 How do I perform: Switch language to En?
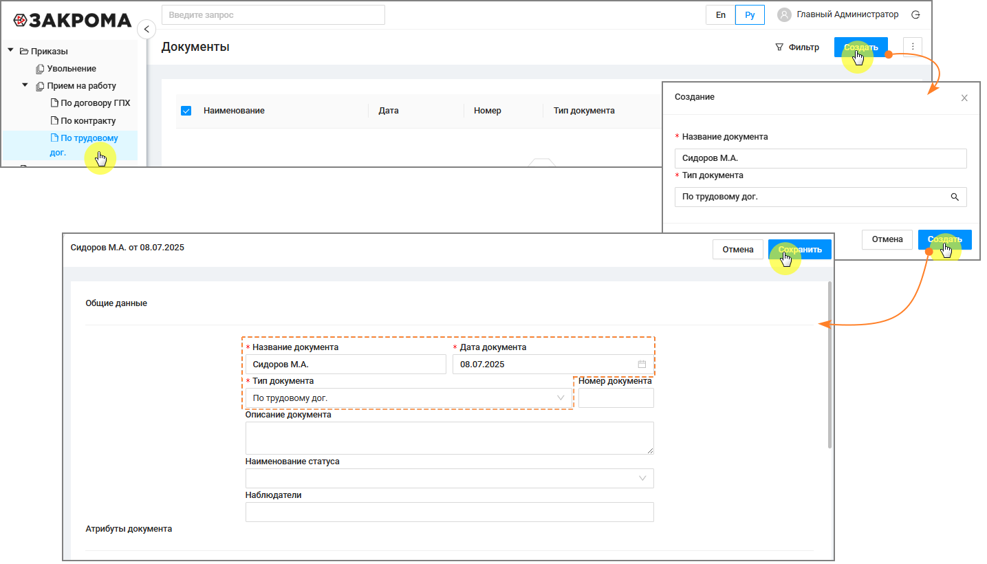click(x=721, y=14)
